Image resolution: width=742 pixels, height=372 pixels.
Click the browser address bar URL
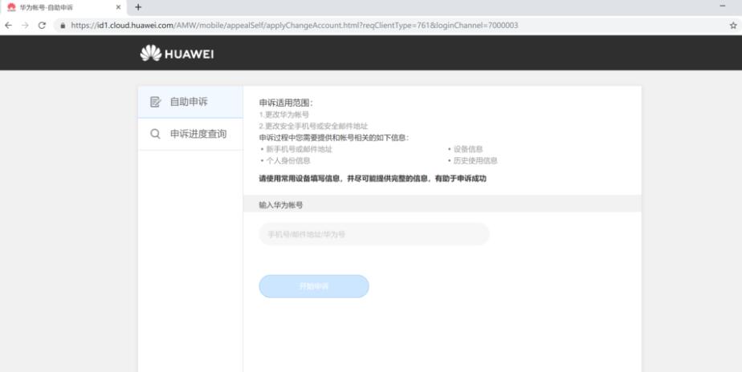295,26
